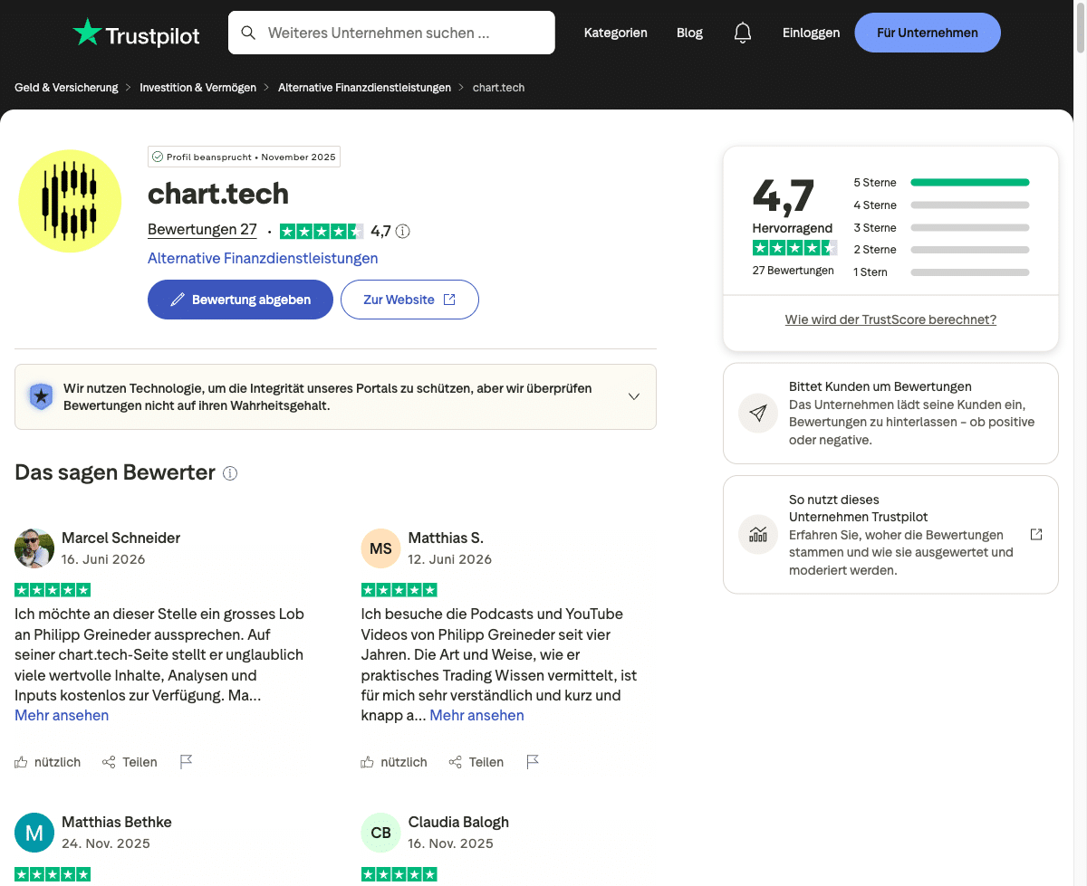Click date 16. Nov. 2025
The height and width of the screenshot is (886, 1087).
[x=450, y=843]
